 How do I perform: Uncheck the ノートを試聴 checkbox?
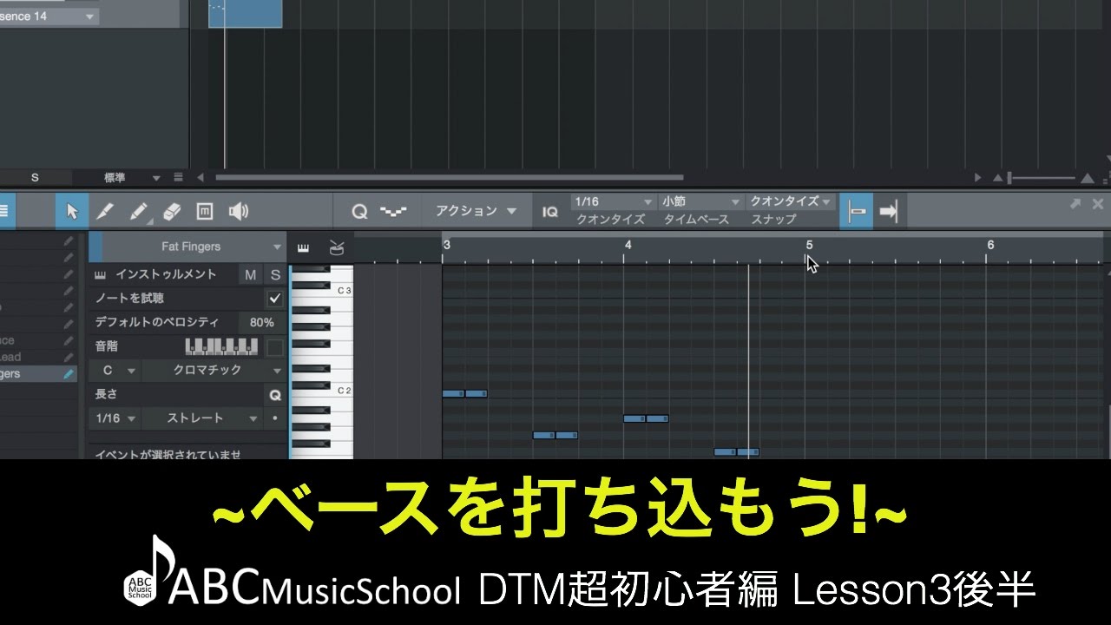275,299
